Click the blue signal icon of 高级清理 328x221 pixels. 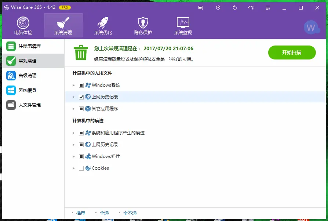(x=11, y=76)
